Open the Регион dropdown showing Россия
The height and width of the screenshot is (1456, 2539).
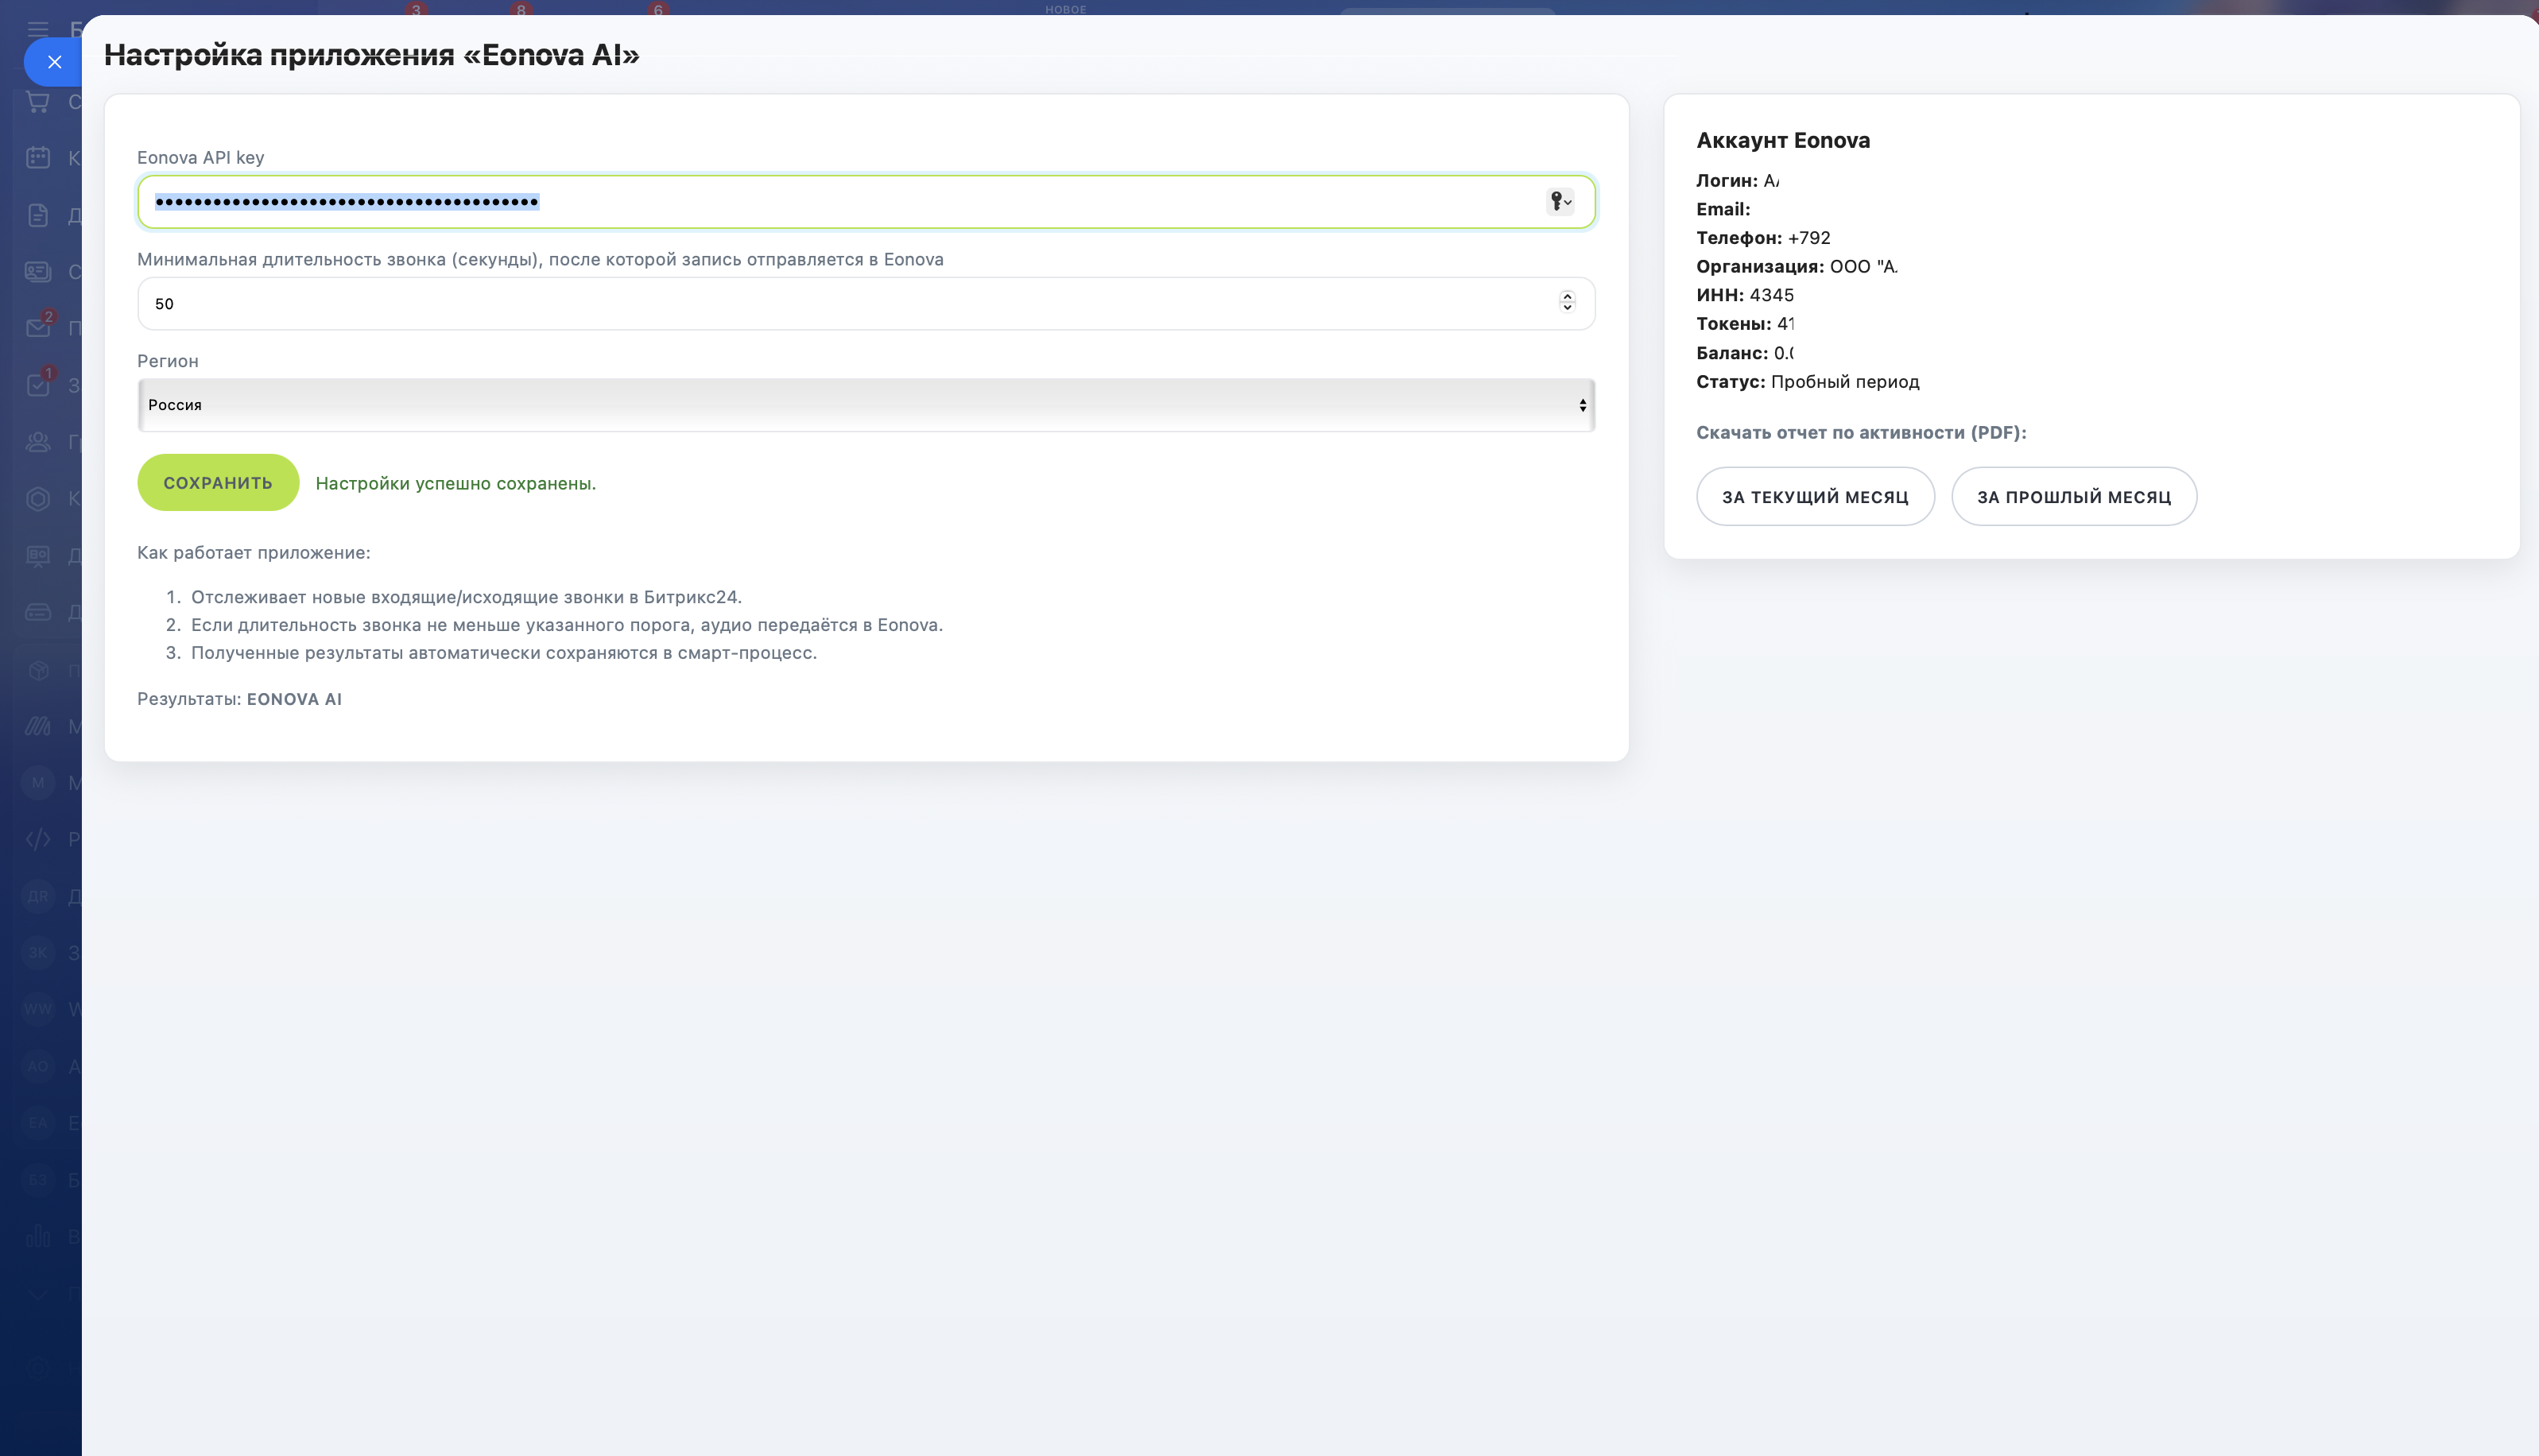click(866, 405)
